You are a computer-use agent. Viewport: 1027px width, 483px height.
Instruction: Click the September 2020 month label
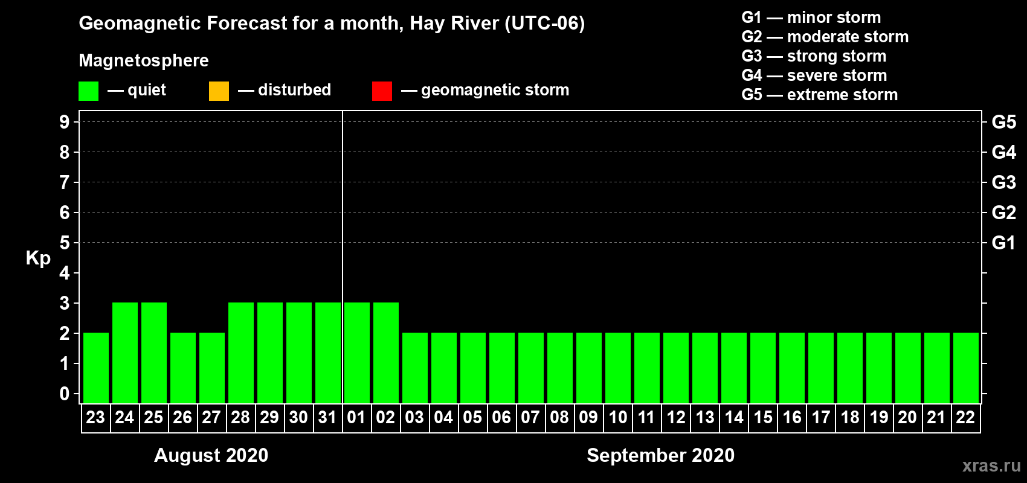660,455
